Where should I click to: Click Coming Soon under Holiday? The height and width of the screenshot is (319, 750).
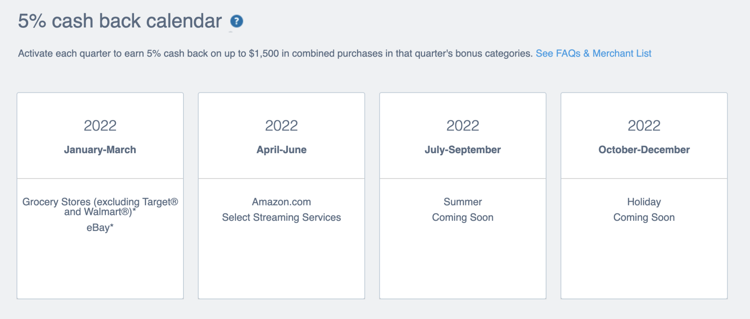644,217
